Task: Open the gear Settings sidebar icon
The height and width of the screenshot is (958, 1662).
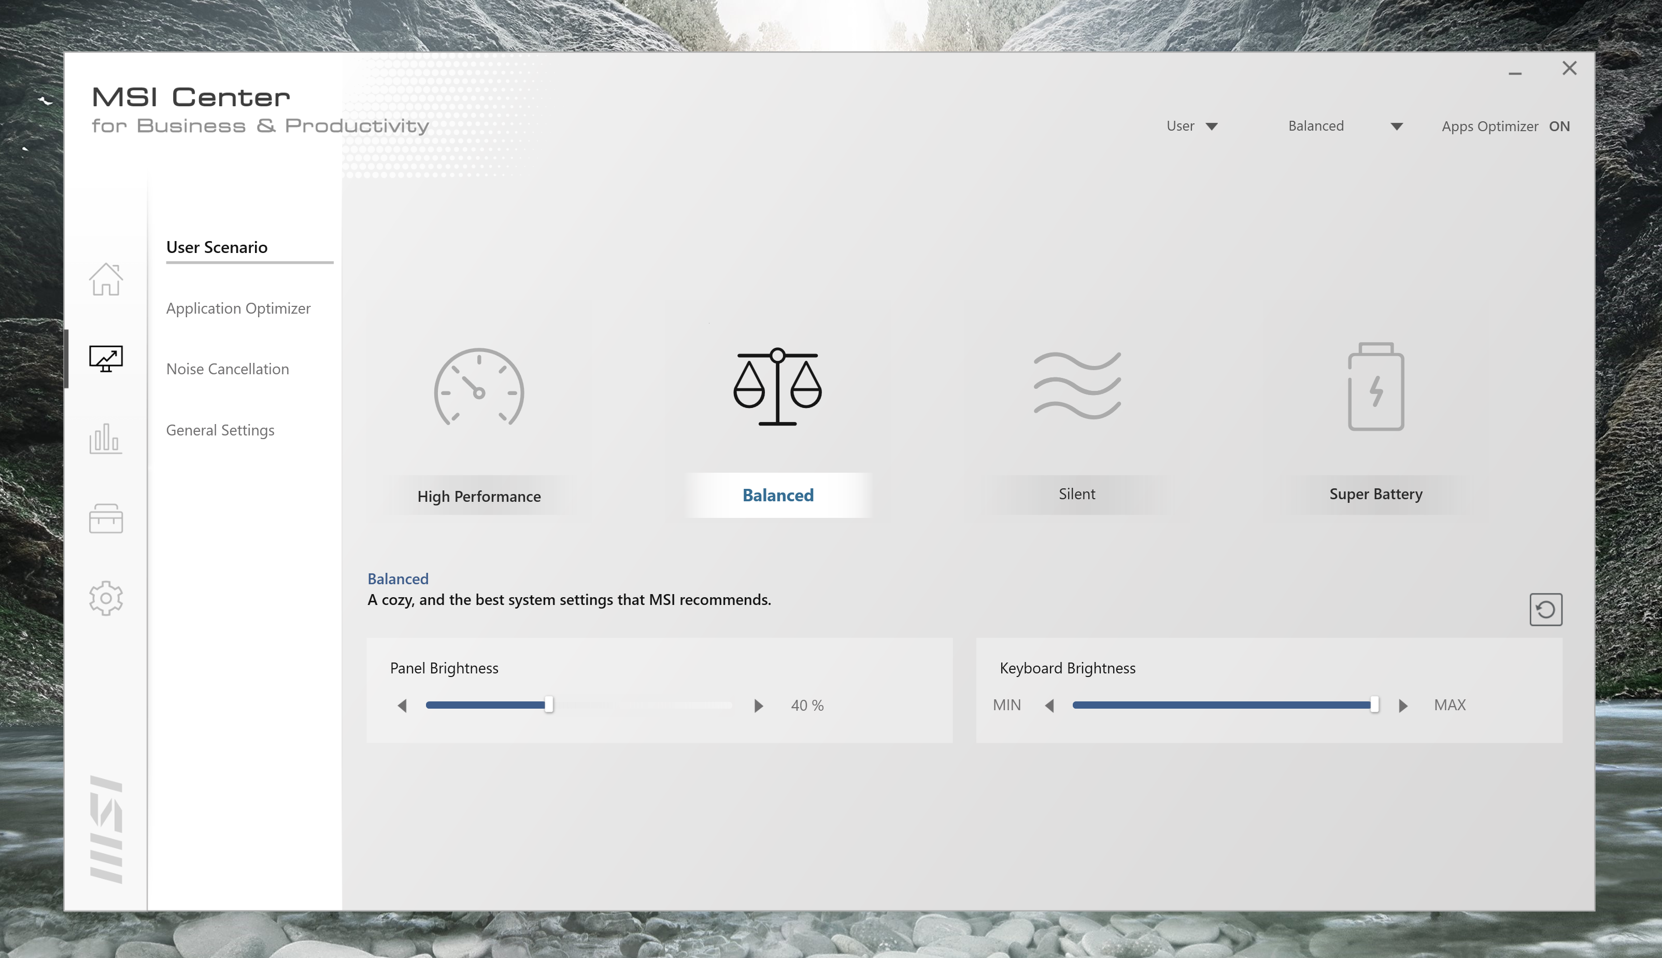Action: (106, 598)
